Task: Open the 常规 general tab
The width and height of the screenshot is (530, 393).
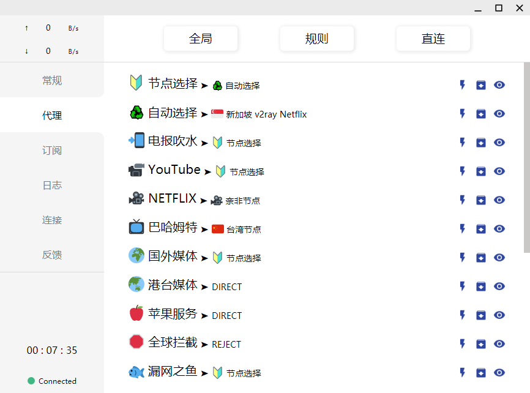Action: click(52, 80)
